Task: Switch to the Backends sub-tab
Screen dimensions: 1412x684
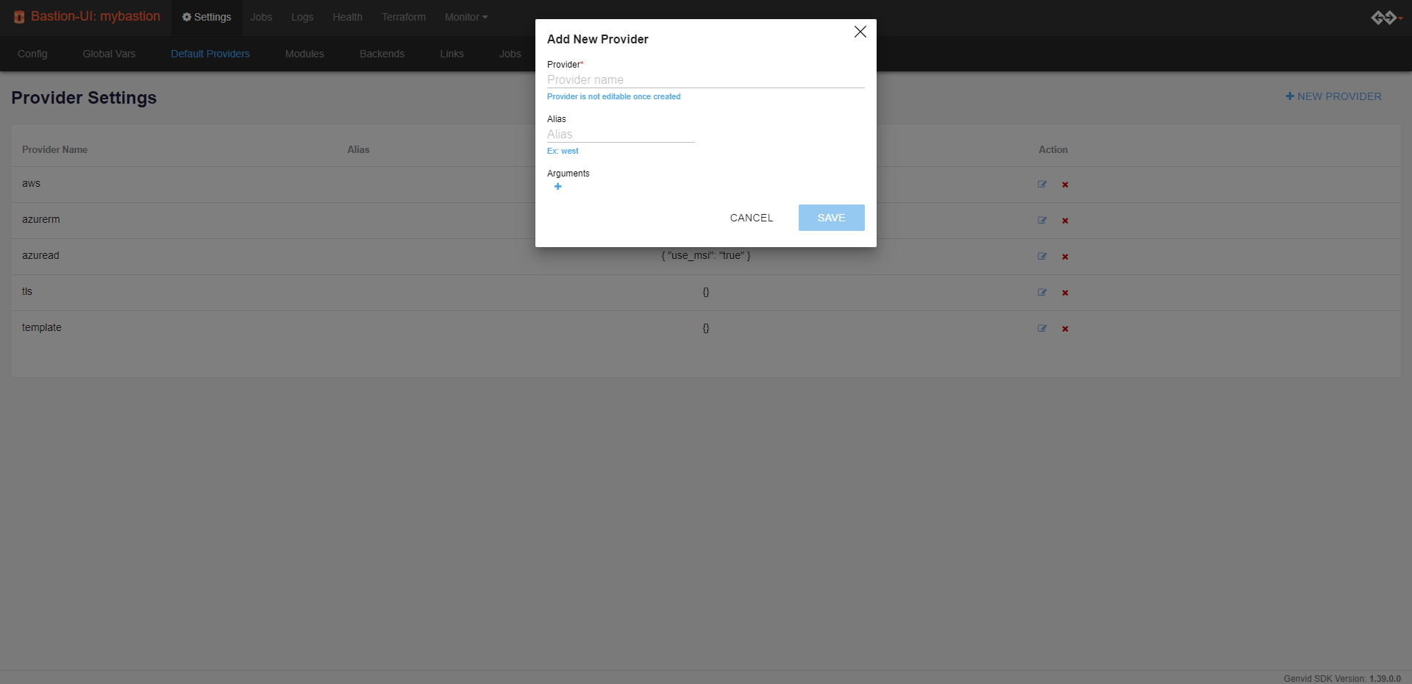Action: click(x=382, y=54)
